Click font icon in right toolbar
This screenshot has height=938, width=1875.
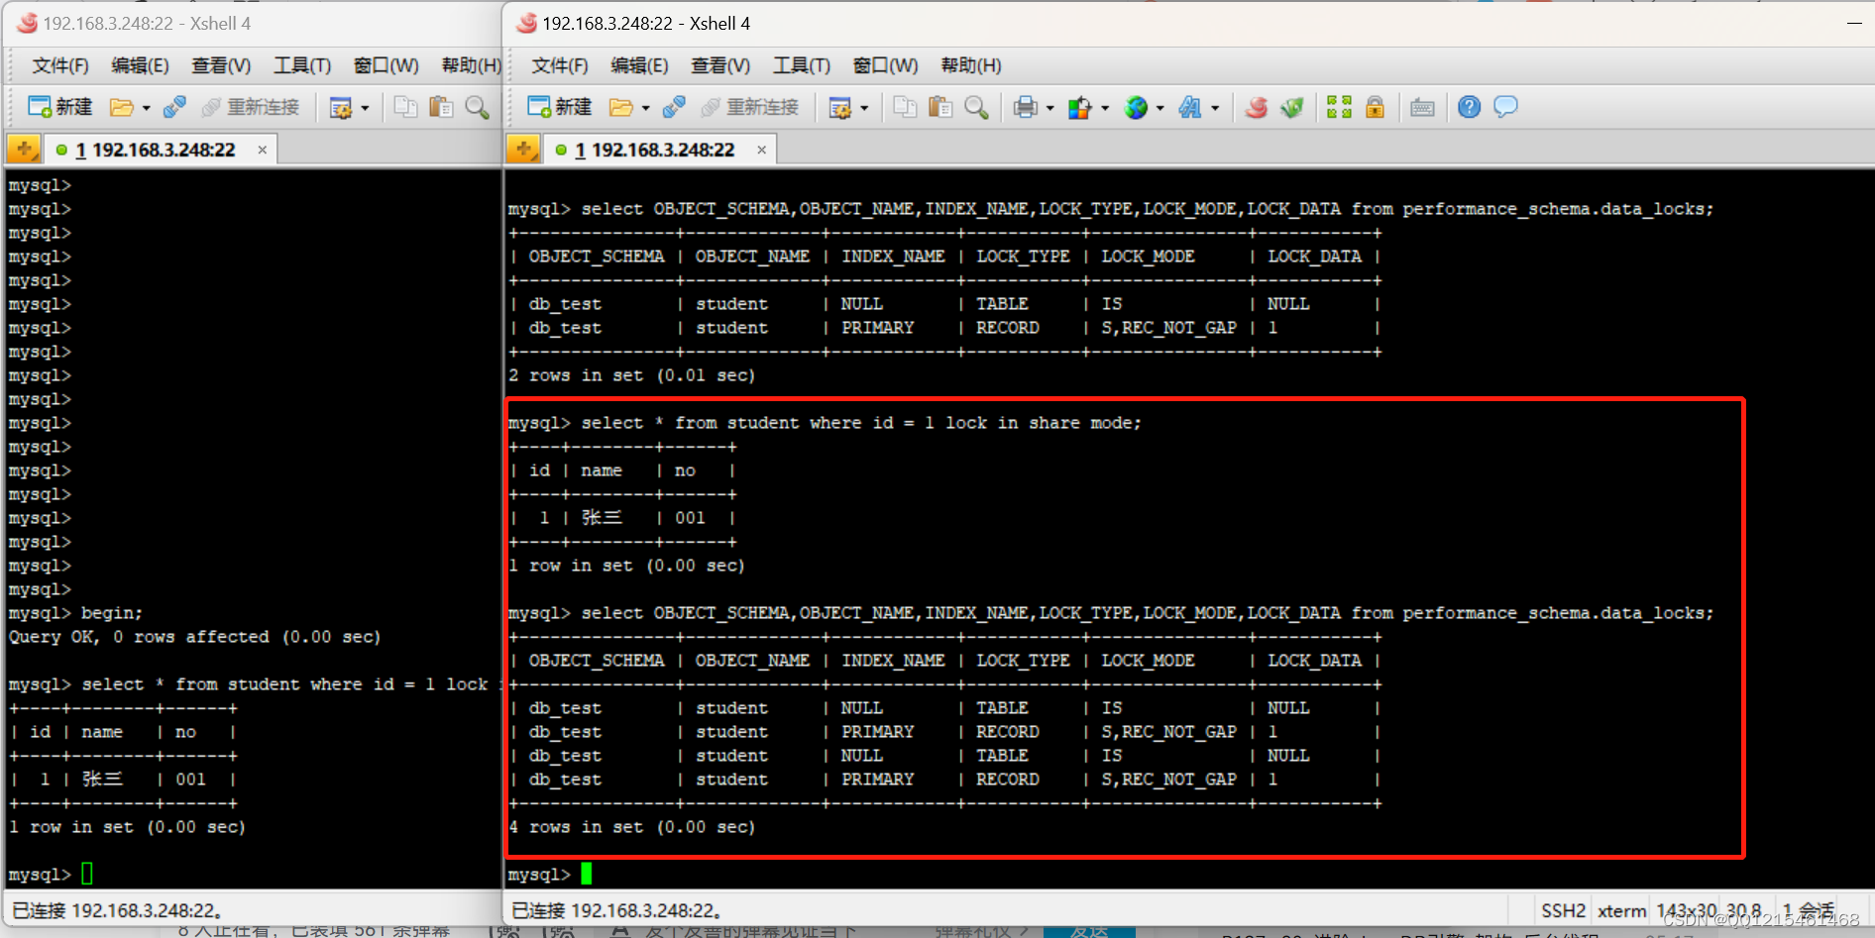click(1190, 107)
